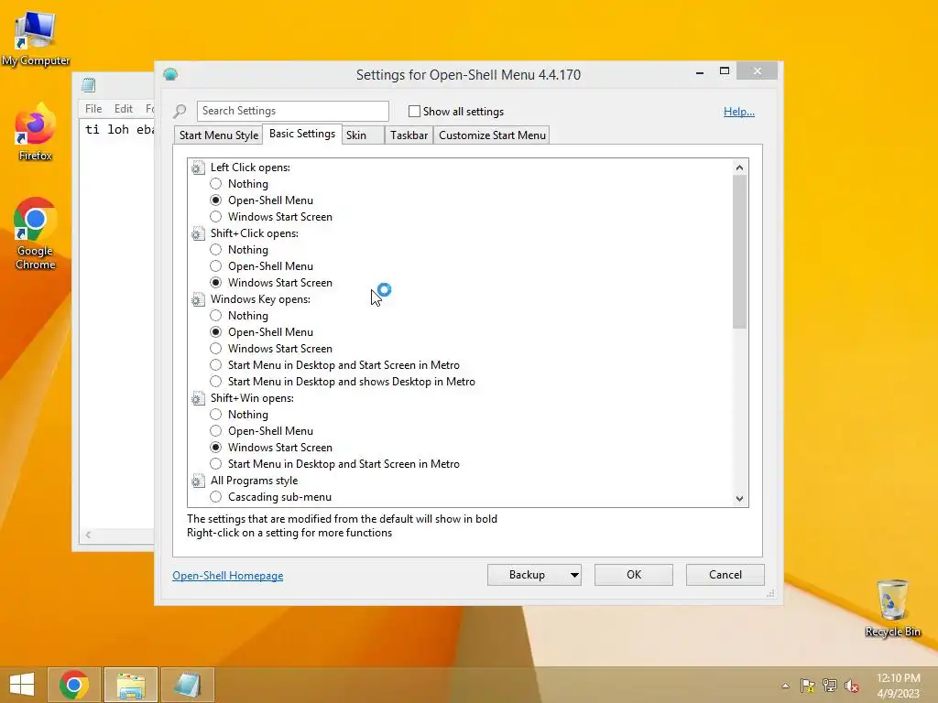
Task: Show hidden tray icons arrow
Action: click(x=785, y=686)
